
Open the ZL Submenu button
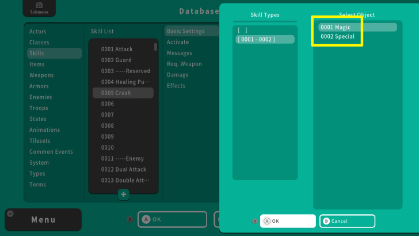[39, 8]
